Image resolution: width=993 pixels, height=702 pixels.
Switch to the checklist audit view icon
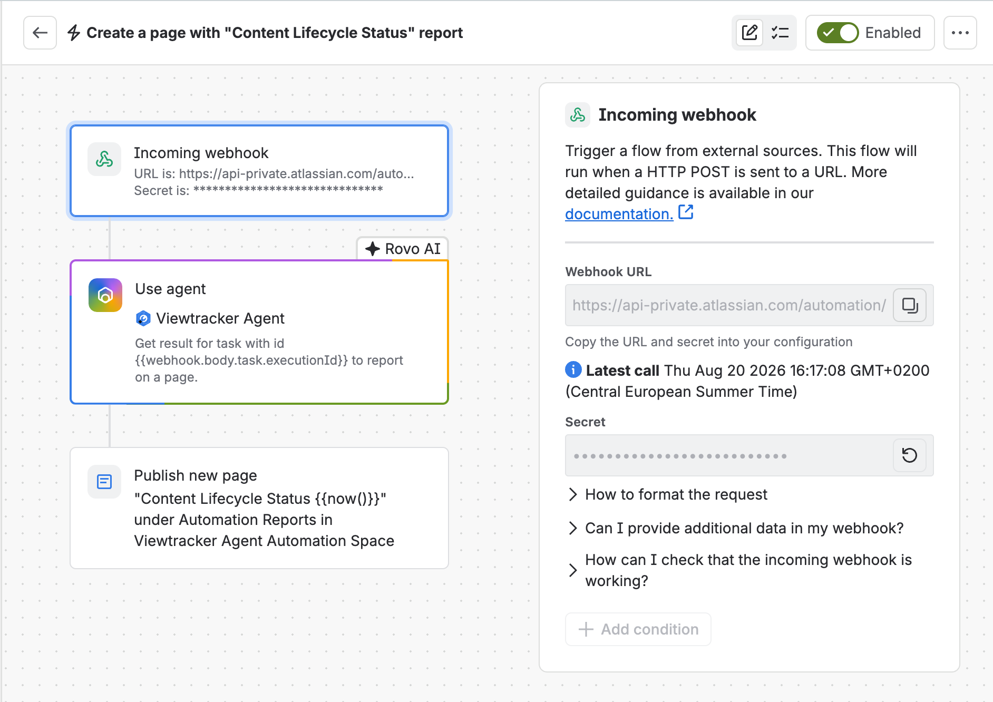780,33
